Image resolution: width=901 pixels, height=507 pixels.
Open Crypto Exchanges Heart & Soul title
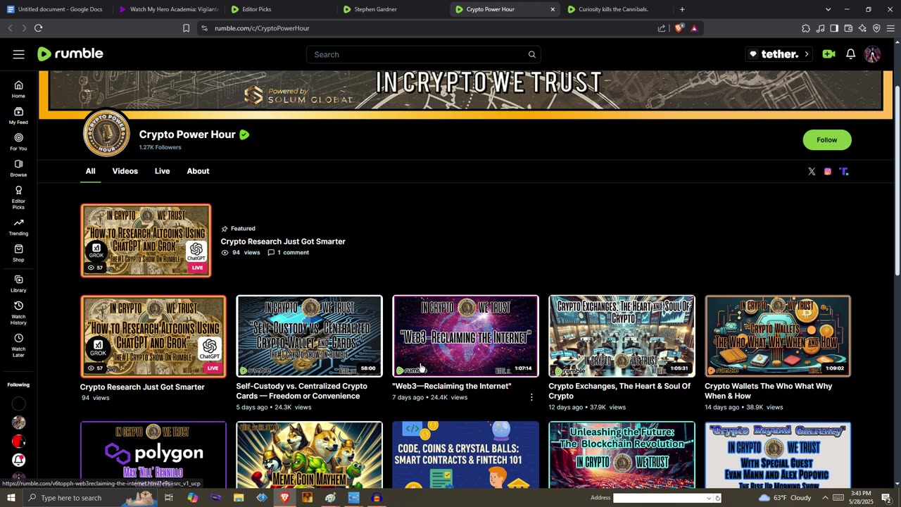(619, 391)
